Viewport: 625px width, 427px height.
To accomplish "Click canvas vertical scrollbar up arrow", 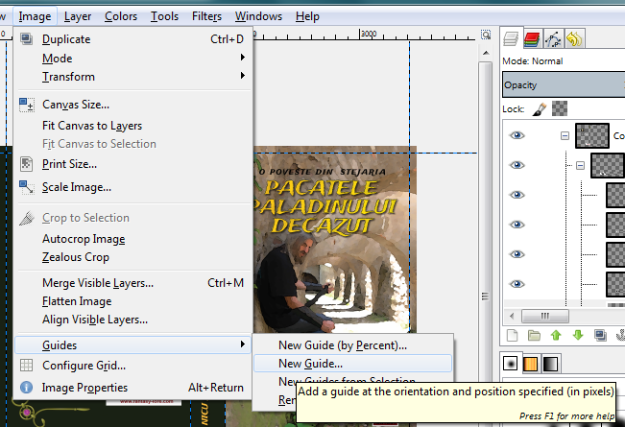I will pyautogui.click(x=486, y=53).
